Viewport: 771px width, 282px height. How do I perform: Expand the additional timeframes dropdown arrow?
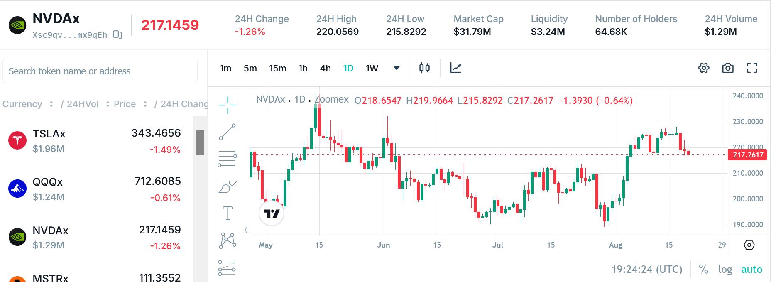[x=397, y=68]
